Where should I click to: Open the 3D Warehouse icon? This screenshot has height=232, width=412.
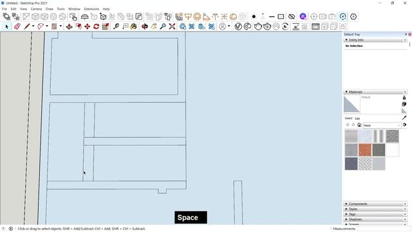coord(183,26)
